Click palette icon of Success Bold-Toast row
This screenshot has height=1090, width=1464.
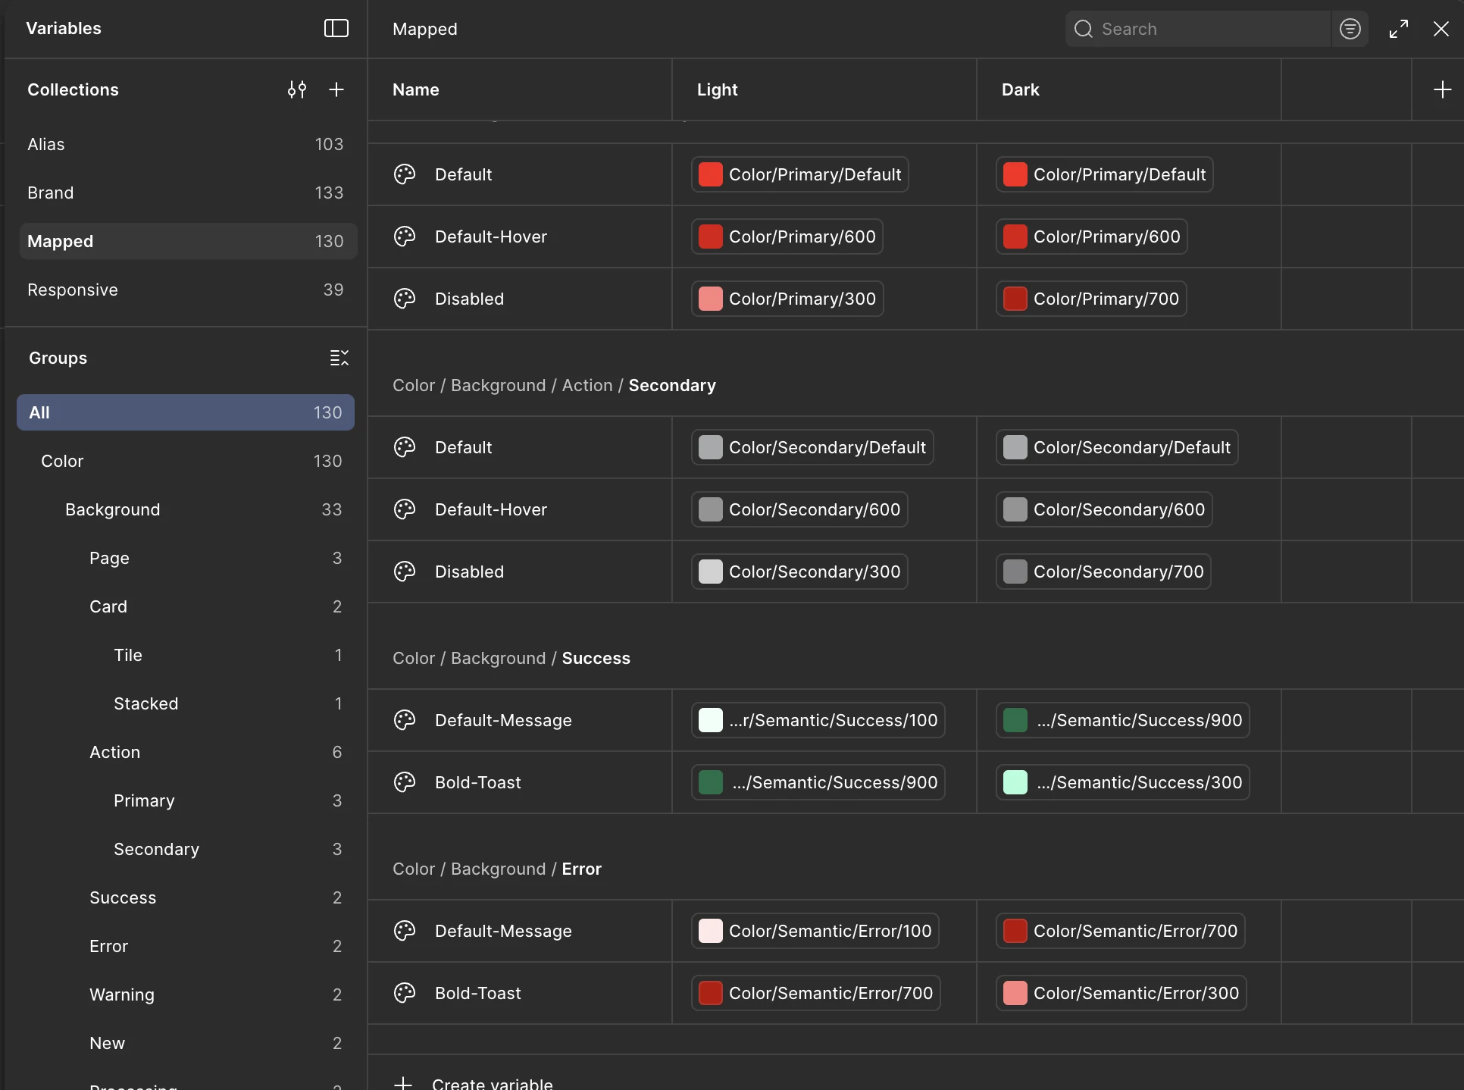point(405,782)
